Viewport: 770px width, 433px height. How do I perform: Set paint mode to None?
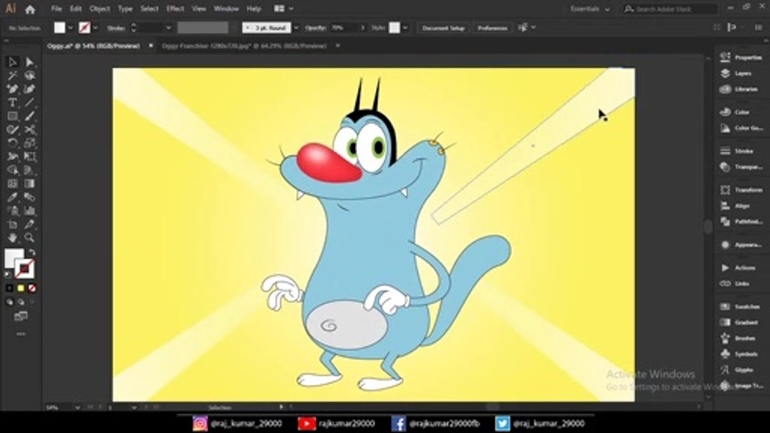coord(32,288)
